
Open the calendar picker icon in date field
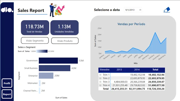pyautogui.click(x=140, y=10)
